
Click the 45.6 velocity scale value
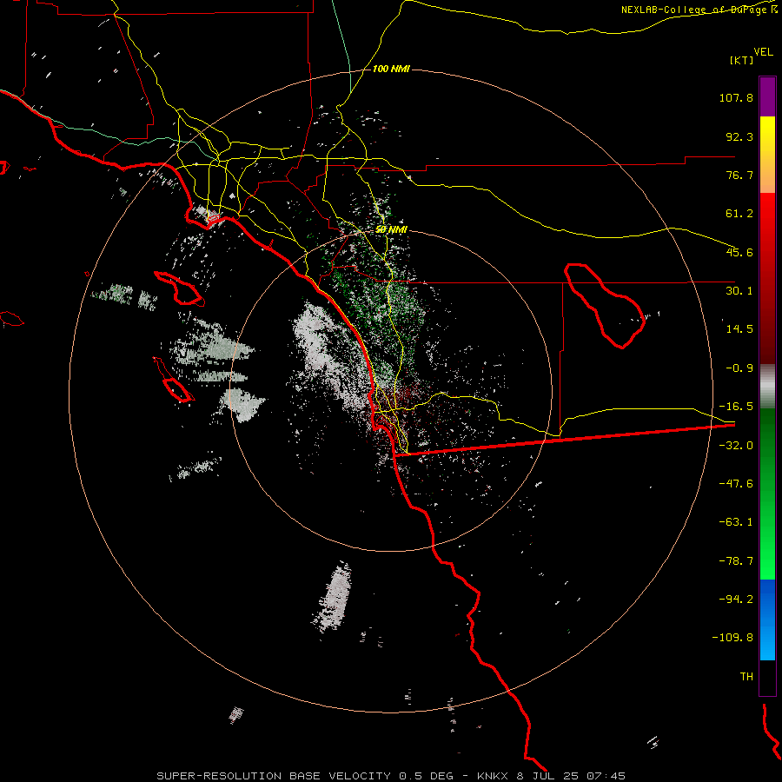739,252
